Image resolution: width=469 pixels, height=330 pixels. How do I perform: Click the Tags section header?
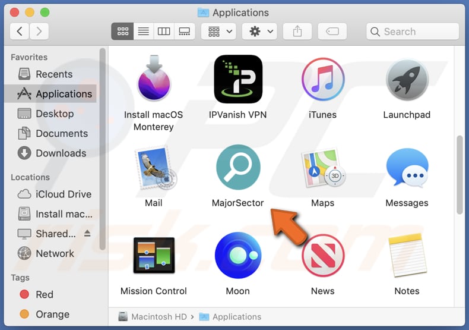click(20, 278)
